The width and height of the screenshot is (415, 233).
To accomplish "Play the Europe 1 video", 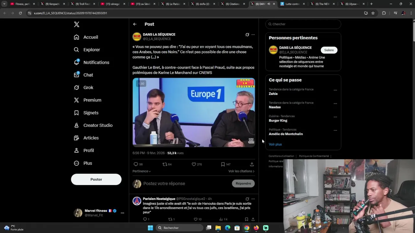I will click(194, 113).
